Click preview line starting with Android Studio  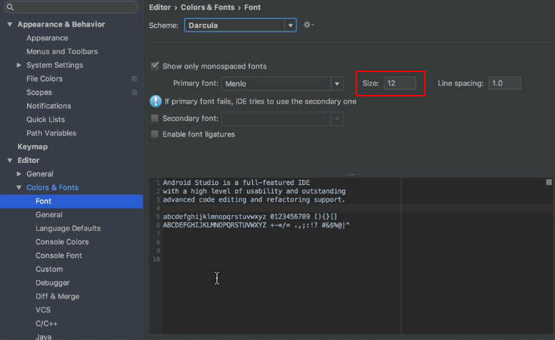236,183
